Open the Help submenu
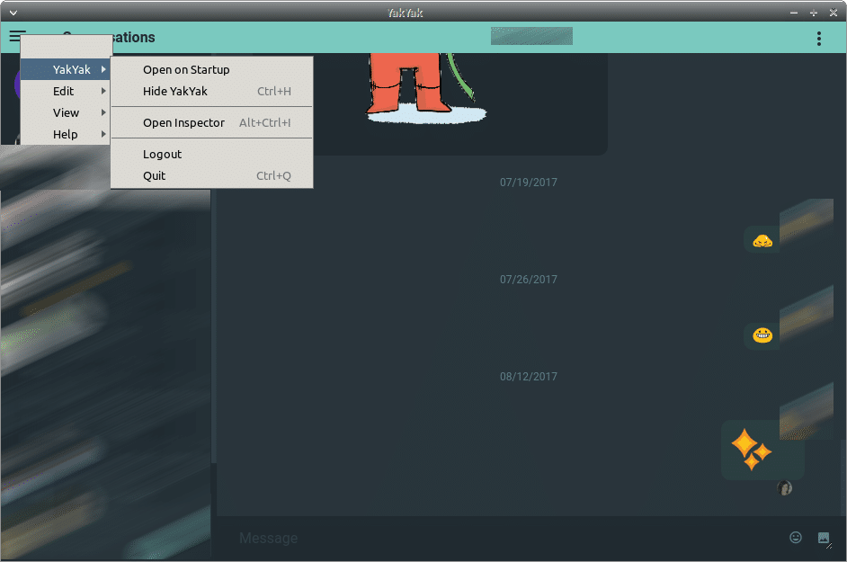847x562 pixels. 66,134
